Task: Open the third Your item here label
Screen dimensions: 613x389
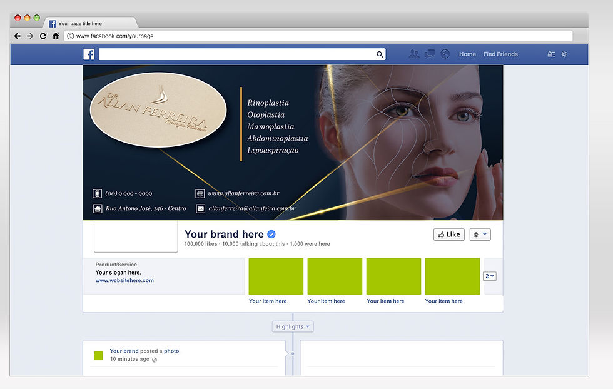Action: [x=385, y=301]
